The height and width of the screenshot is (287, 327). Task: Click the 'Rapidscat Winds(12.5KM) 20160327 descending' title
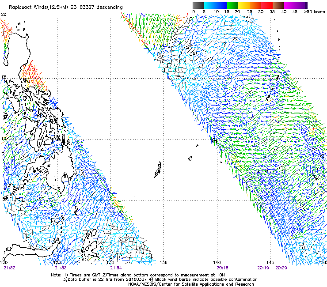(x=66, y=8)
